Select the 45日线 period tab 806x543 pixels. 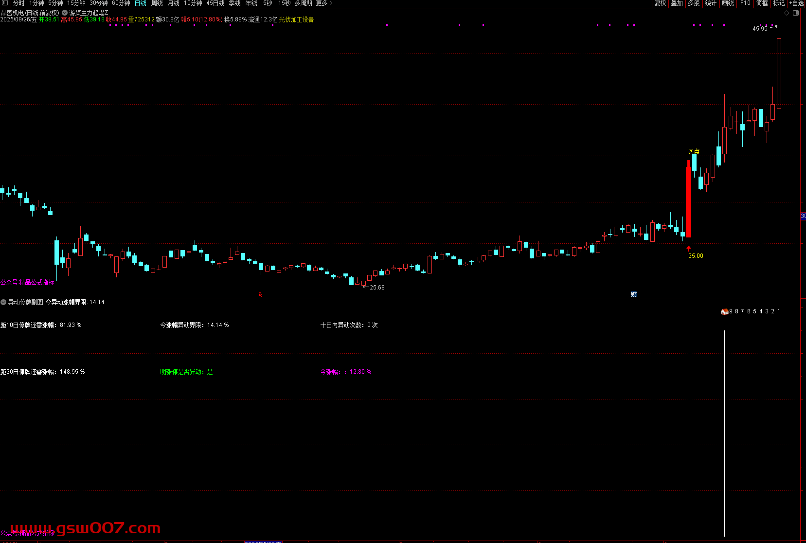(x=215, y=3)
